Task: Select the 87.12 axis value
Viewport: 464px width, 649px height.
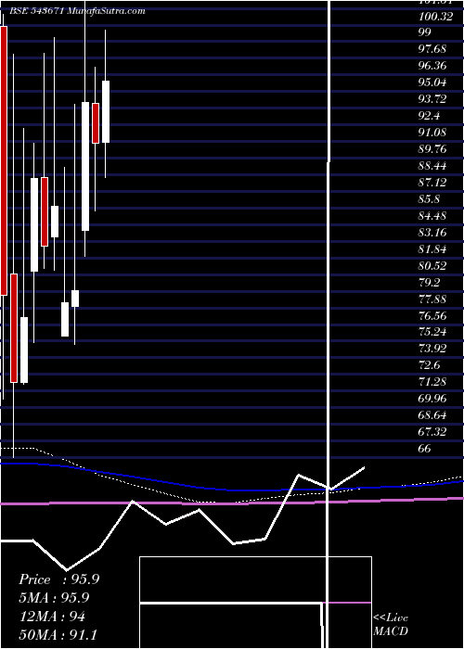Action: [x=432, y=182]
